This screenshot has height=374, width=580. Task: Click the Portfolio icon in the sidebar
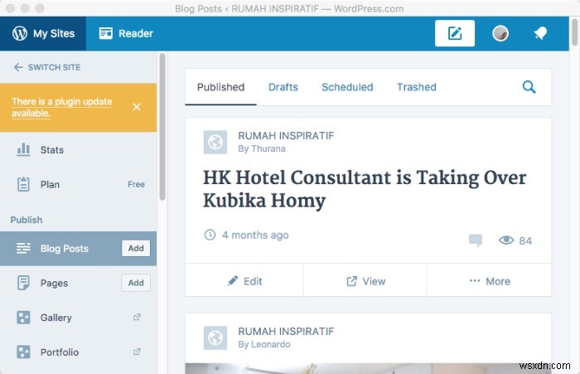pos(23,352)
